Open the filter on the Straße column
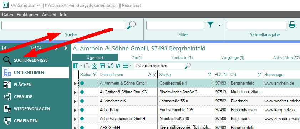 [x=209, y=75]
